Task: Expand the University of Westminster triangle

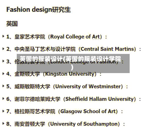Action: click(3, 86)
